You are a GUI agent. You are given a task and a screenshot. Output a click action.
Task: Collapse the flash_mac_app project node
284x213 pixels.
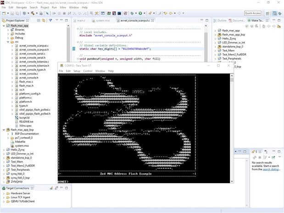3,26
